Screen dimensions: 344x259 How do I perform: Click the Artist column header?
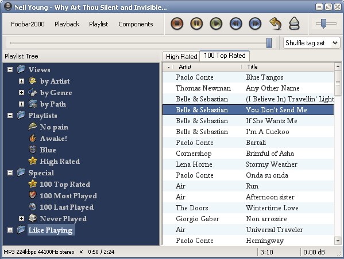(207, 67)
